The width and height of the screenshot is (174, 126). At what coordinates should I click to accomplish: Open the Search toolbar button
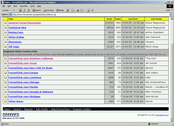36,10
